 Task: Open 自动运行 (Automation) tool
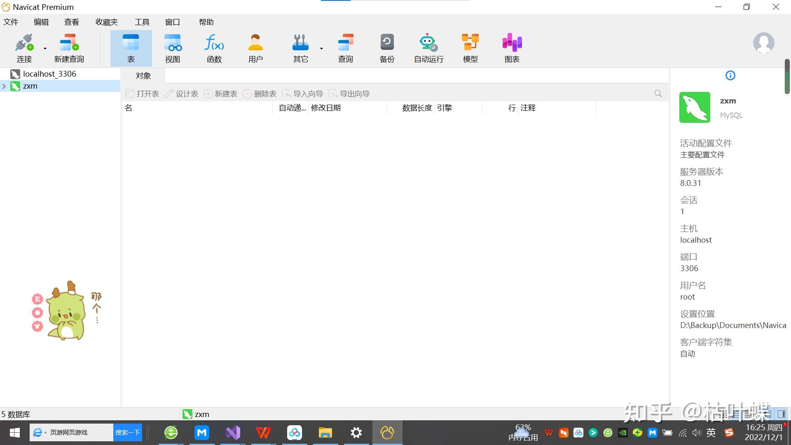[428, 48]
